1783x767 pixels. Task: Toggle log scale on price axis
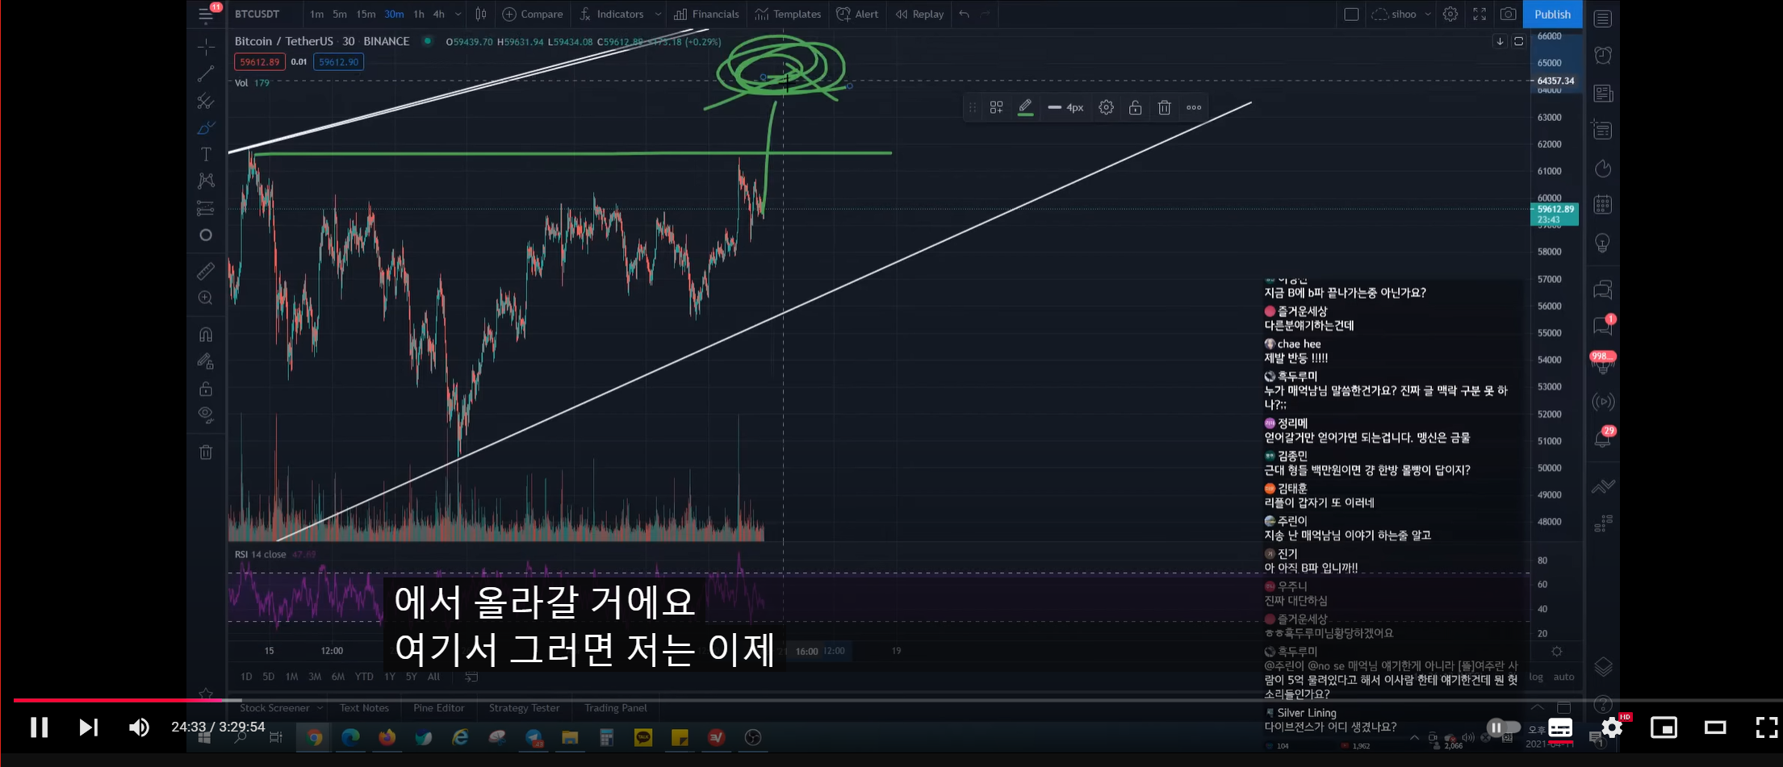click(x=1536, y=677)
